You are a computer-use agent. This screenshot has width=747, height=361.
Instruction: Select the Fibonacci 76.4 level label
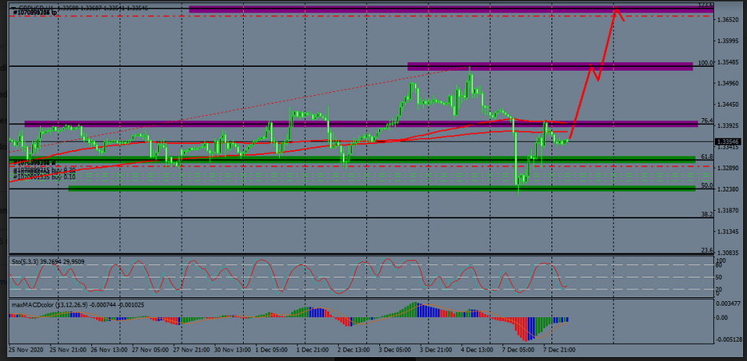click(x=705, y=120)
